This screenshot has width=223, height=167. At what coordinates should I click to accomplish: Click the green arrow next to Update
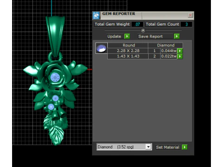coord(127,36)
